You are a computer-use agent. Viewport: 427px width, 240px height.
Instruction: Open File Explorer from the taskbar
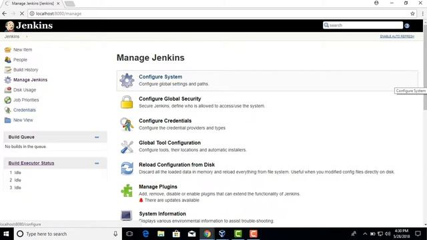161,234
